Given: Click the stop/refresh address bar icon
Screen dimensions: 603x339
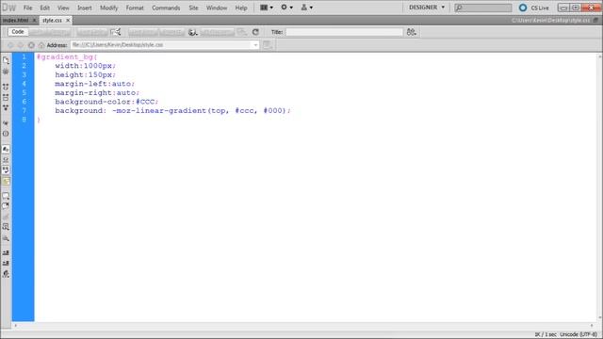Looking at the screenshot, I should coord(31,45).
